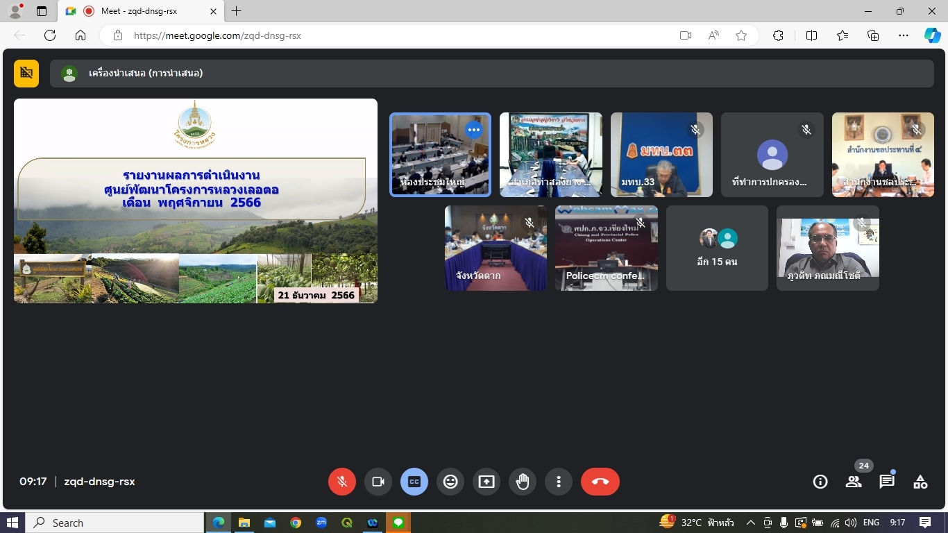Toggle the camera button in Meet
This screenshot has height=533, width=948.
tap(378, 482)
